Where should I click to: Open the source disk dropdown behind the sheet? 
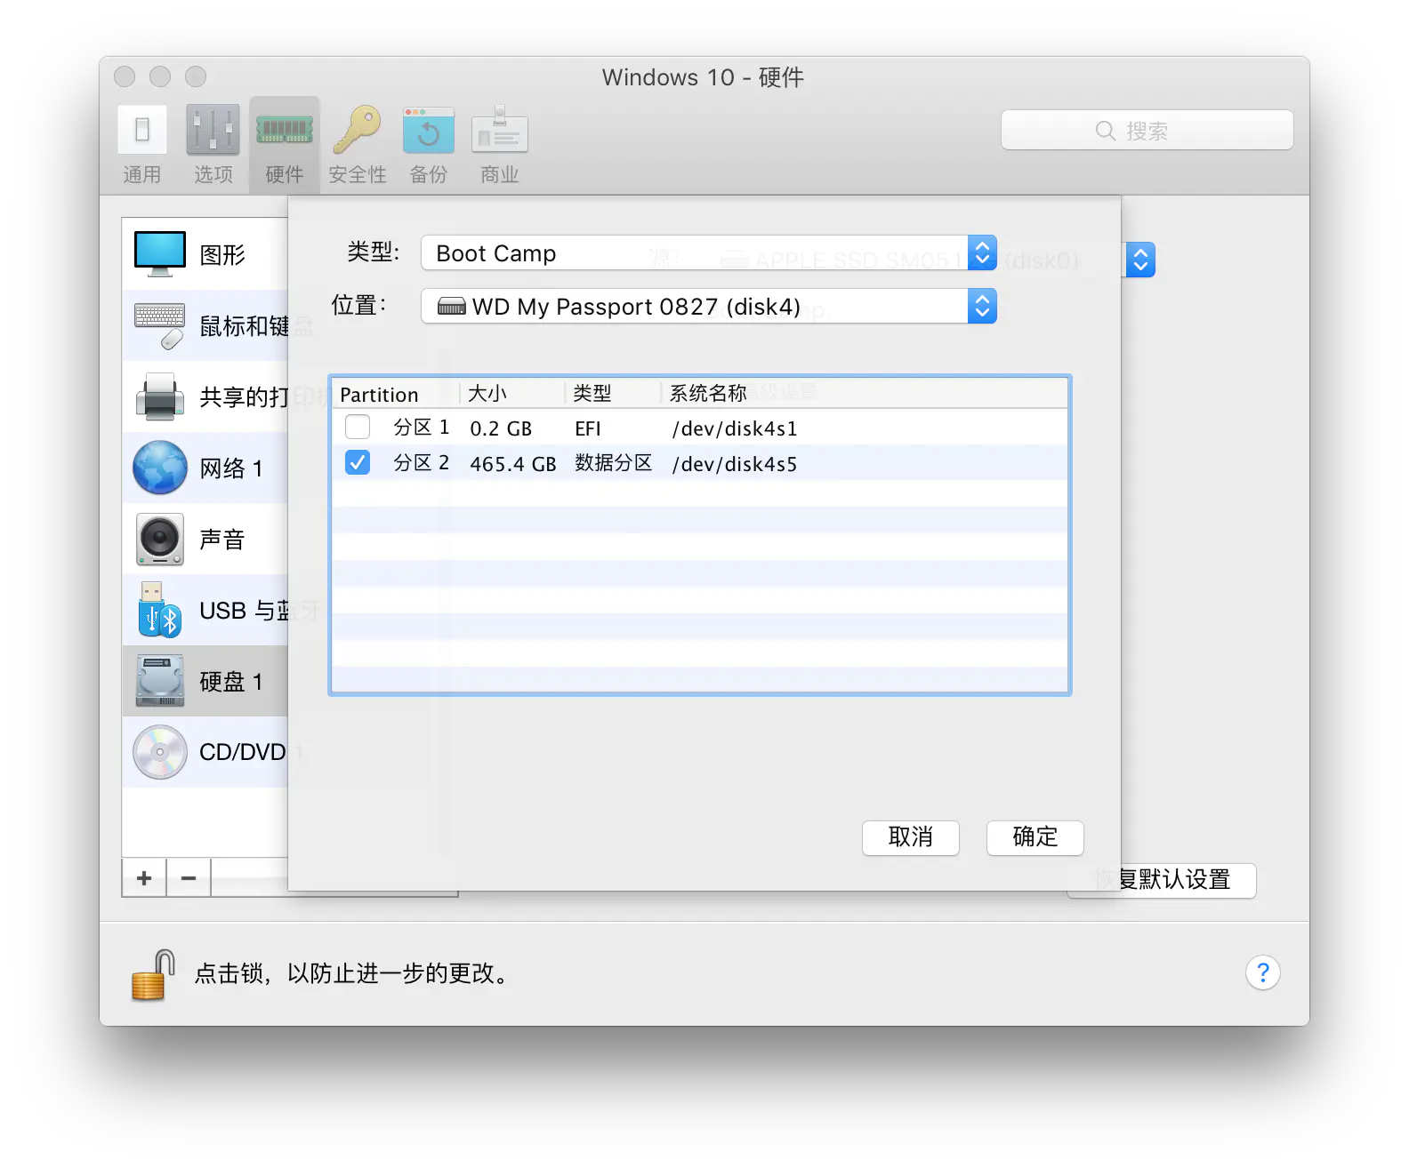point(1140,260)
